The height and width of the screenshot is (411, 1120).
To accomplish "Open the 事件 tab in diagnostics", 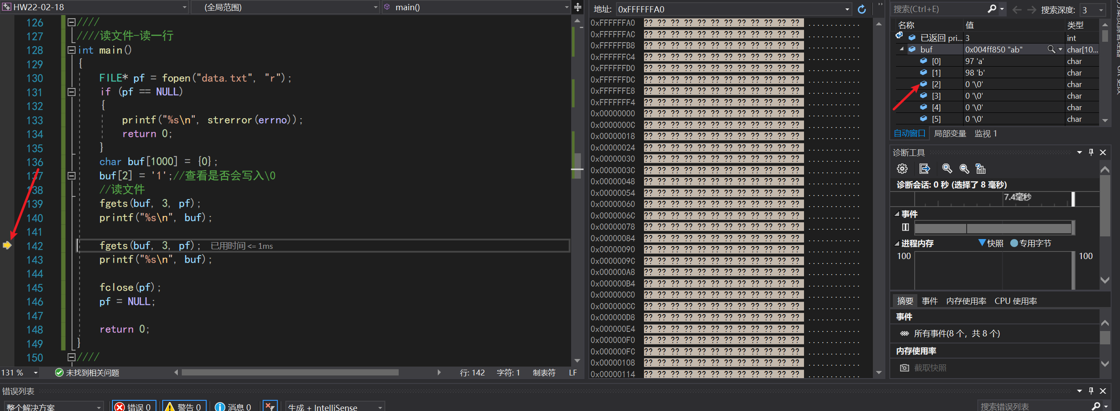I will (x=929, y=301).
